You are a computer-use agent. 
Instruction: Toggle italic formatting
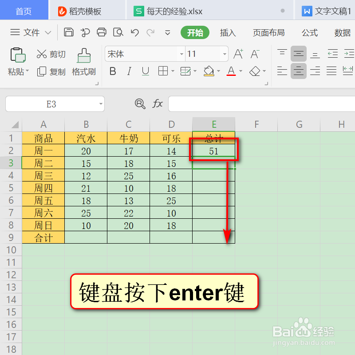129,71
